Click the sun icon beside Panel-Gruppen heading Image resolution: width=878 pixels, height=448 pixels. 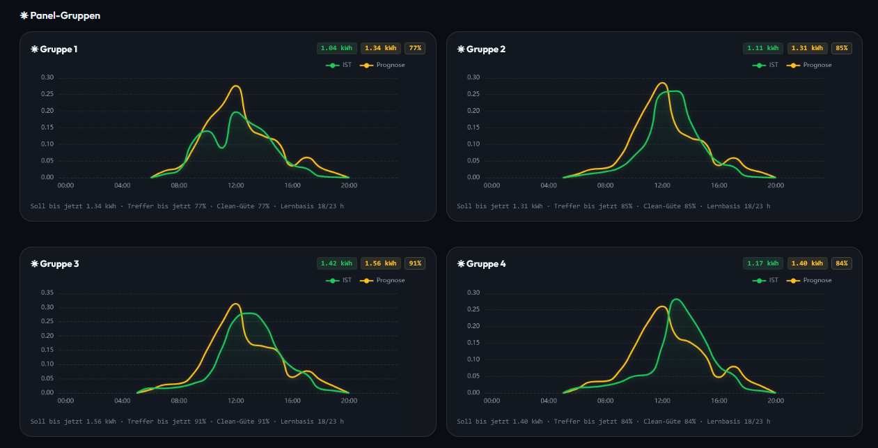click(24, 15)
